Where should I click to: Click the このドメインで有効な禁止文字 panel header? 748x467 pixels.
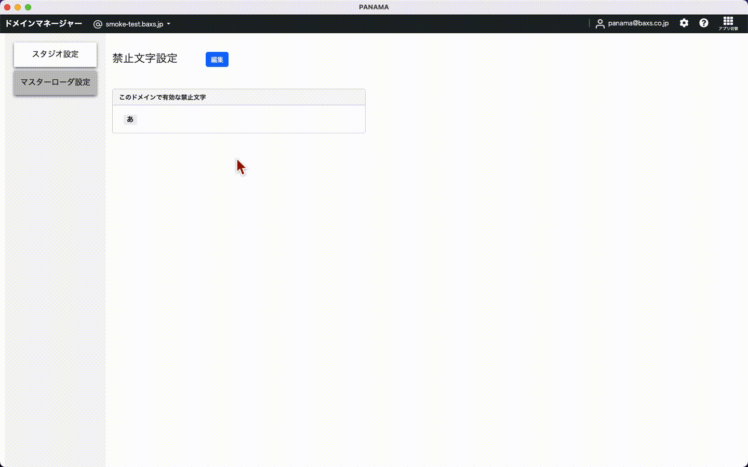pos(238,97)
